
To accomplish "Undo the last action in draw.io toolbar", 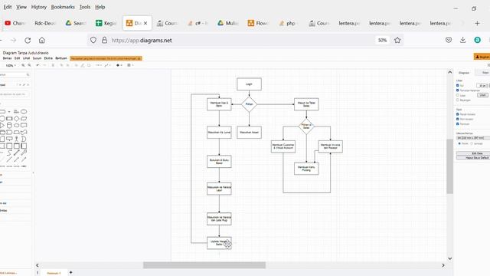I will click(38, 65).
